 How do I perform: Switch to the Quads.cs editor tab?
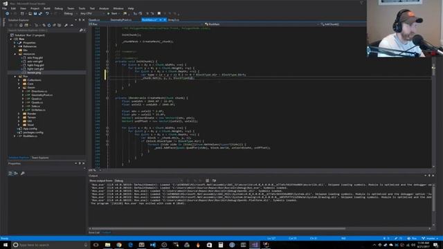(94, 20)
